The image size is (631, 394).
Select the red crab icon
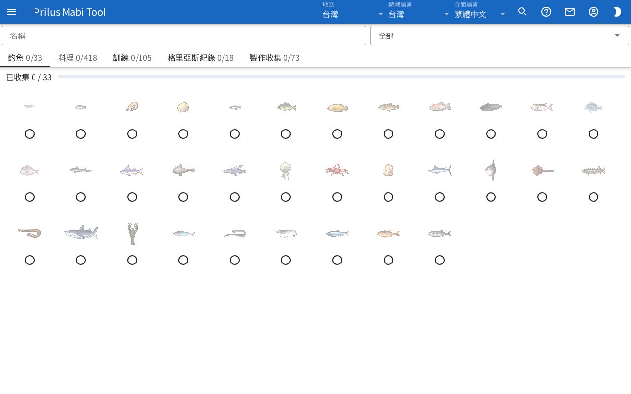point(337,170)
